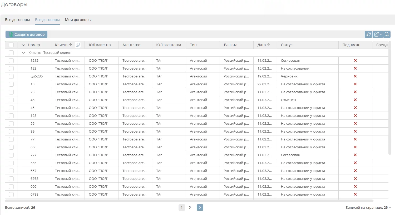Image resolution: width=395 pixels, height=215 pixels.
Task: Open the search magnifier icon
Action: click(x=387, y=34)
